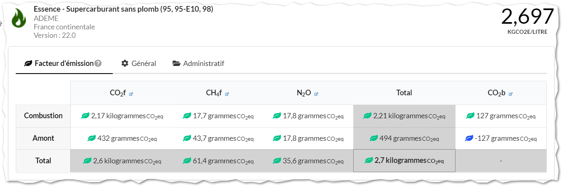Open the external link icon next to CH4f
Viewport: 563px width, 187px height.
click(227, 94)
